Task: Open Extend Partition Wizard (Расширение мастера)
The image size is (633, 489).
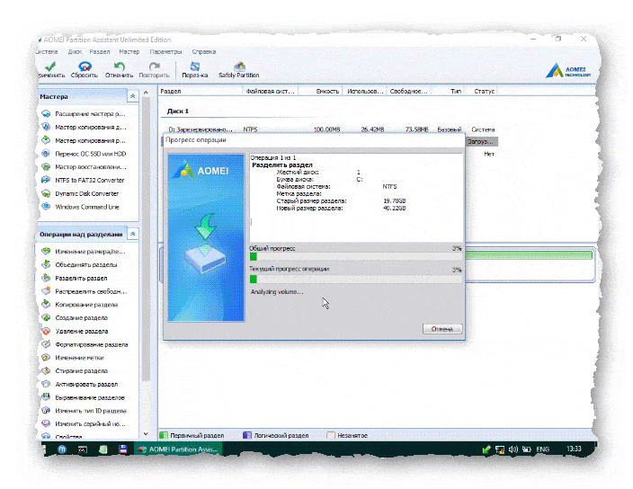Action: point(84,114)
